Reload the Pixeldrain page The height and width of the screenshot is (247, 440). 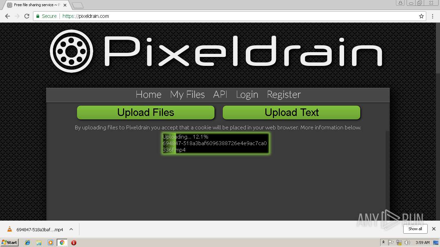[27, 16]
